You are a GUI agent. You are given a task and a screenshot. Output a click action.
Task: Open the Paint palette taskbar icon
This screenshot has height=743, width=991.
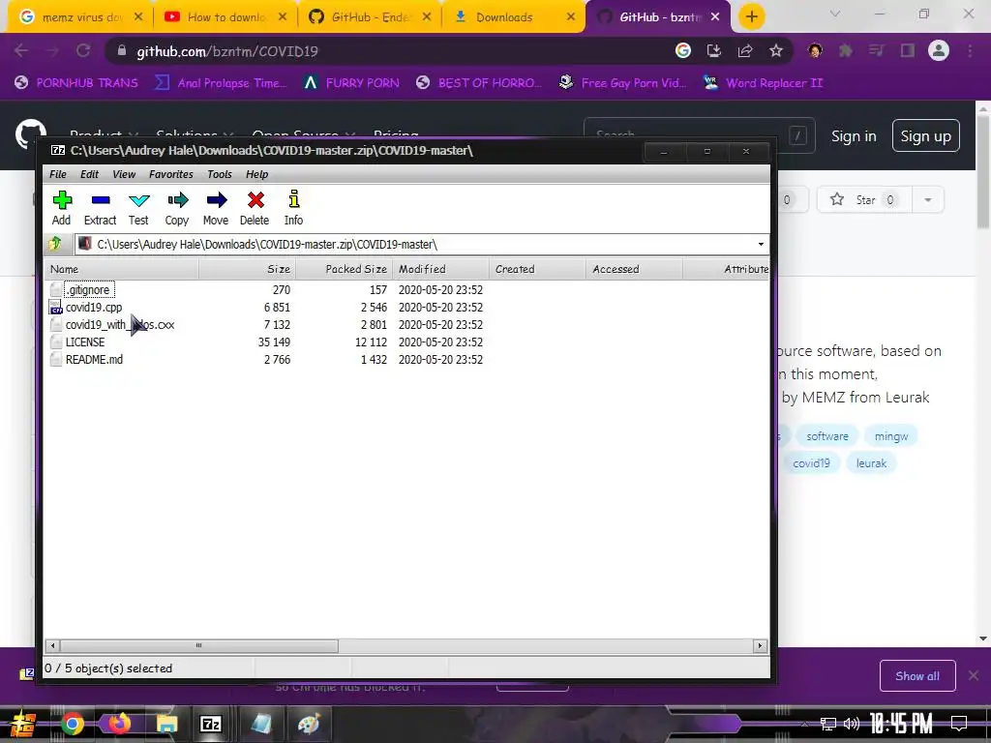[309, 724]
